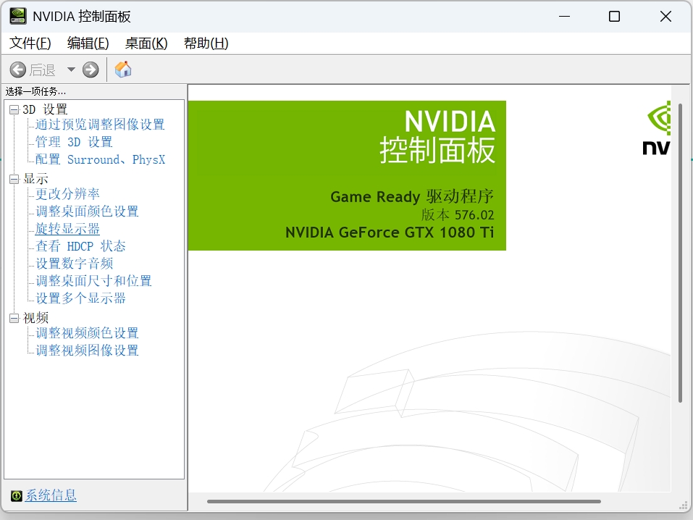
Task: Open the 文件(F) menu
Action: tap(30, 43)
